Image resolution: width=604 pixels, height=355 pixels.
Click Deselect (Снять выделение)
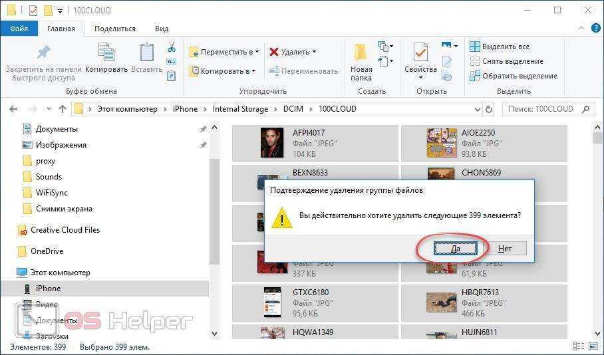point(506,61)
